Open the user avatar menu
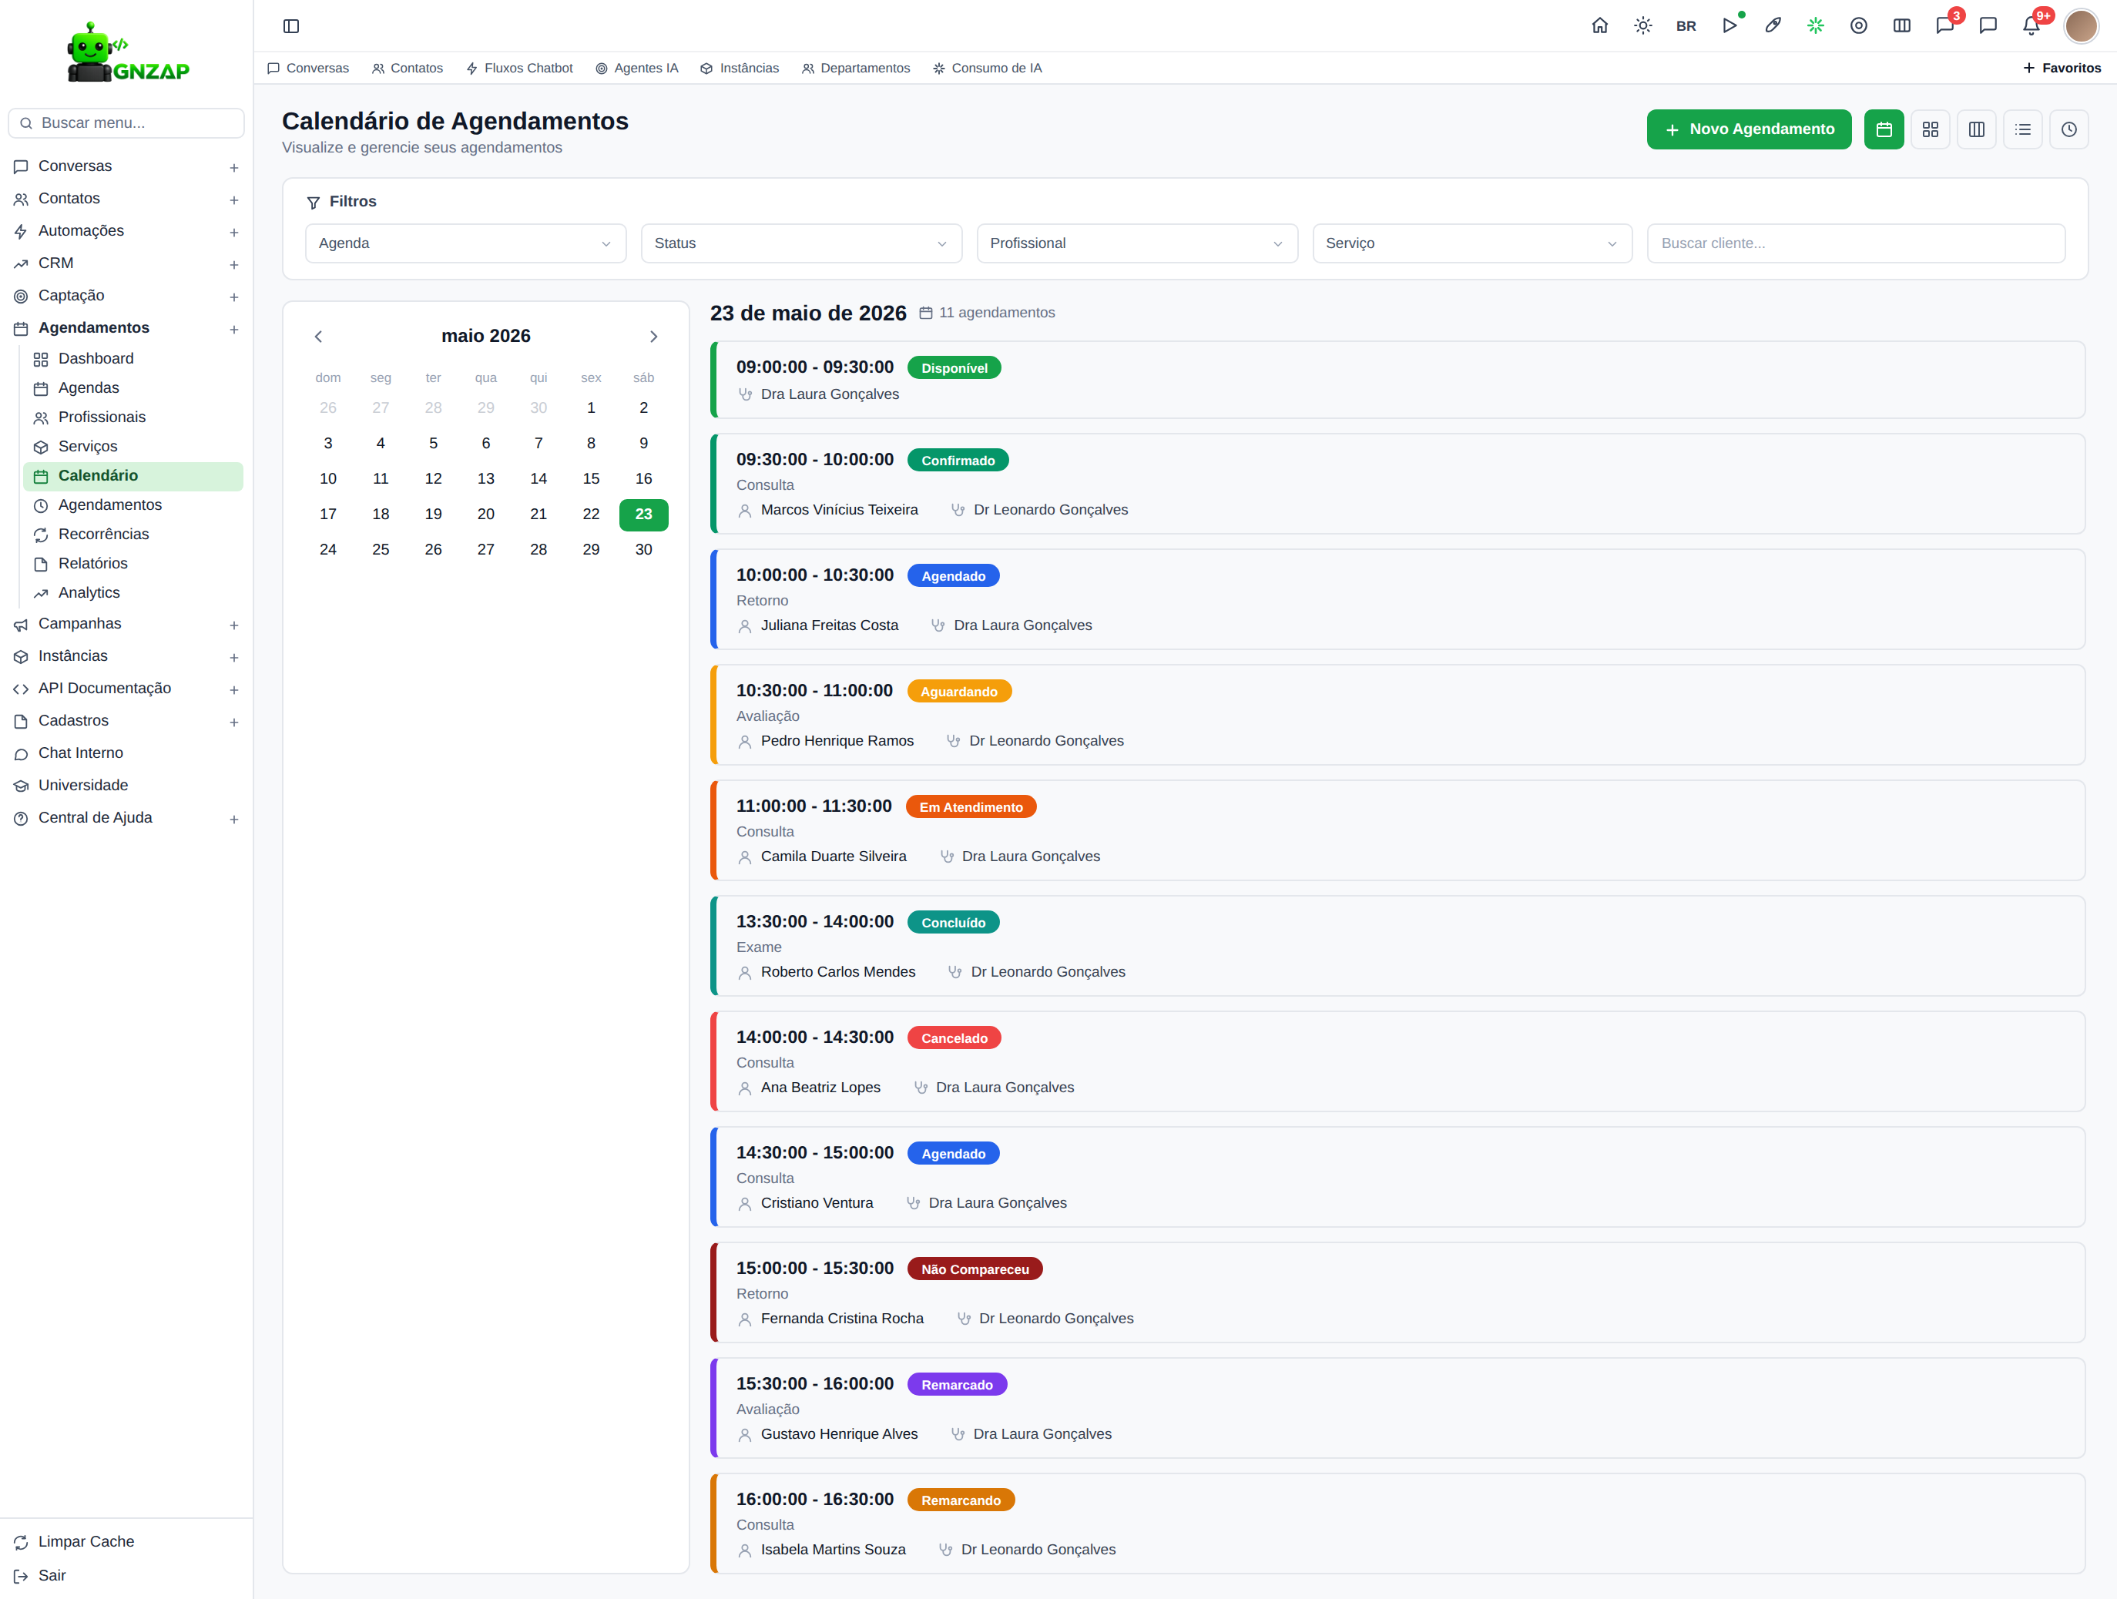 tap(2081, 26)
